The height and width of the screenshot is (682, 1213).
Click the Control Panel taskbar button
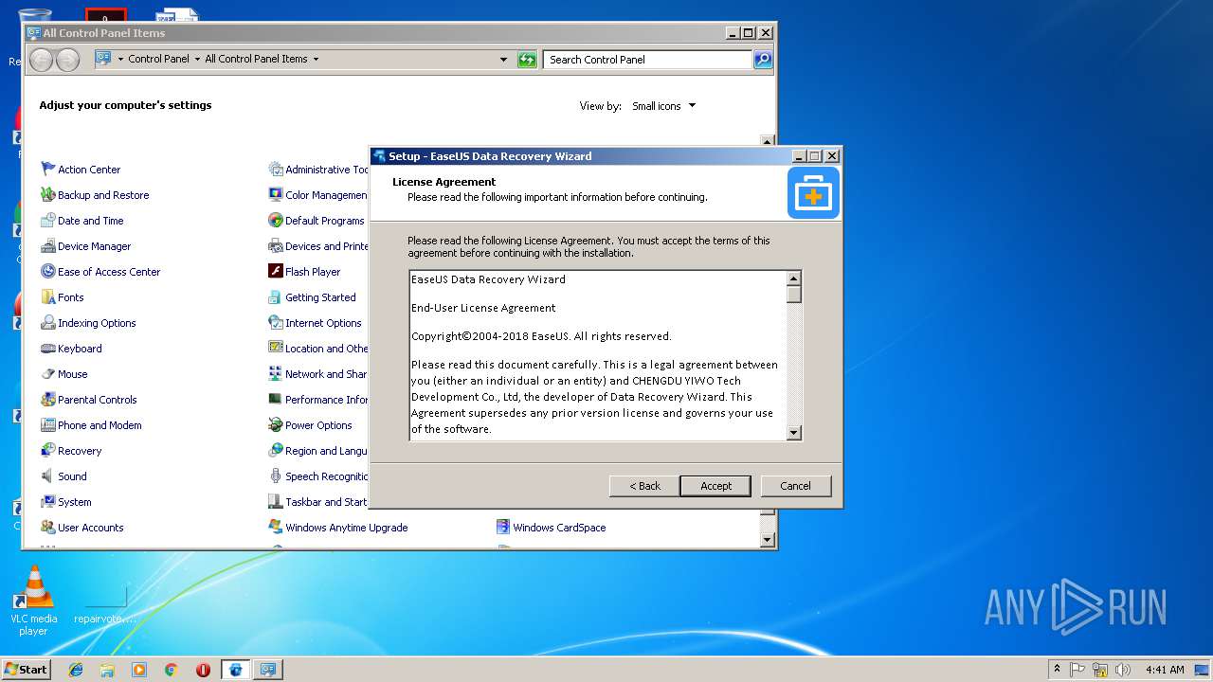click(267, 670)
